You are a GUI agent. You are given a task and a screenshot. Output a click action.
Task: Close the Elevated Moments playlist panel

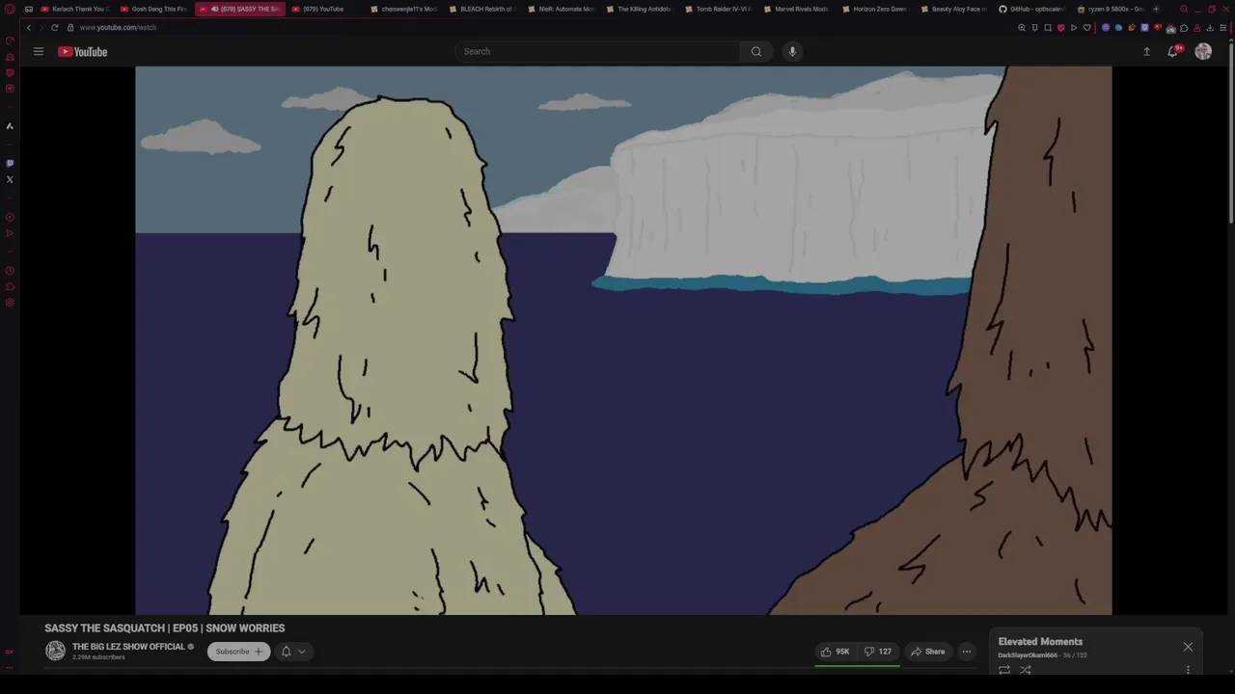(x=1188, y=647)
